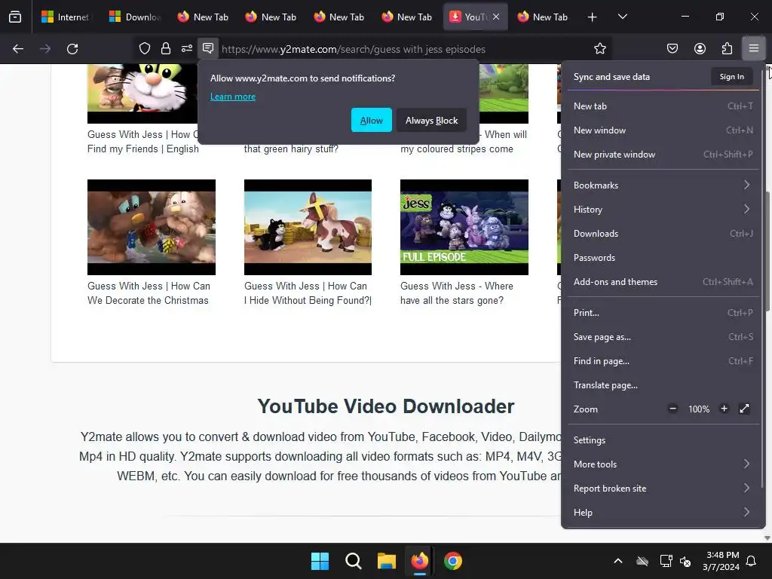Open Passwords from the menu

[x=663, y=258]
